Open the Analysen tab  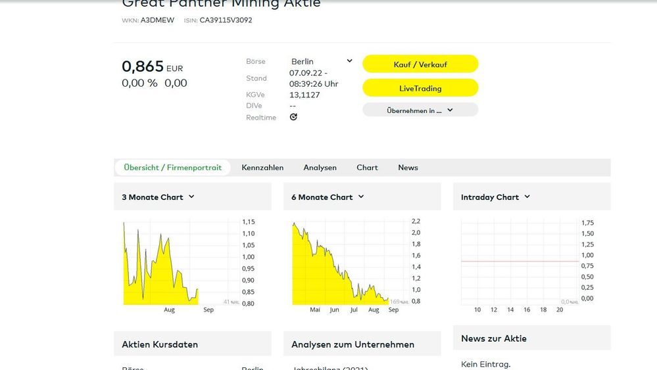pyautogui.click(x=320, y=168)
